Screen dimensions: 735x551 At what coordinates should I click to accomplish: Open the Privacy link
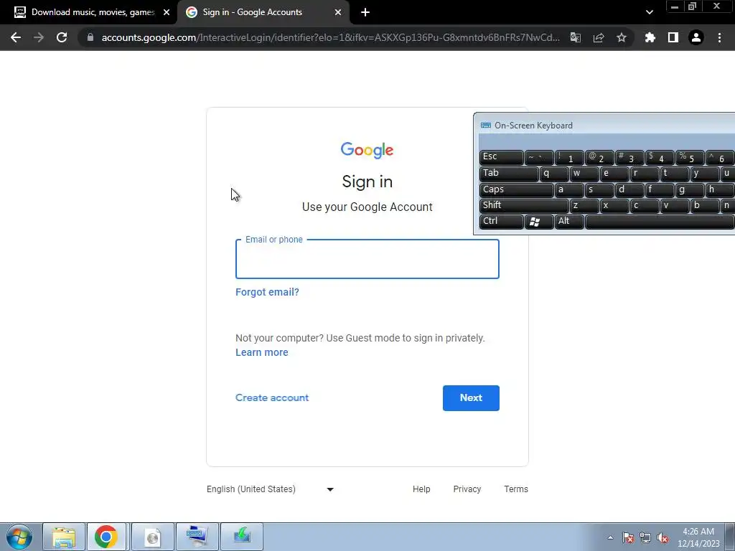[467, 489]
